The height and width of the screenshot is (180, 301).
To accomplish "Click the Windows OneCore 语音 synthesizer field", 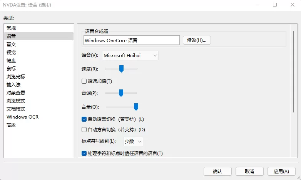I will tap(131, 40).
